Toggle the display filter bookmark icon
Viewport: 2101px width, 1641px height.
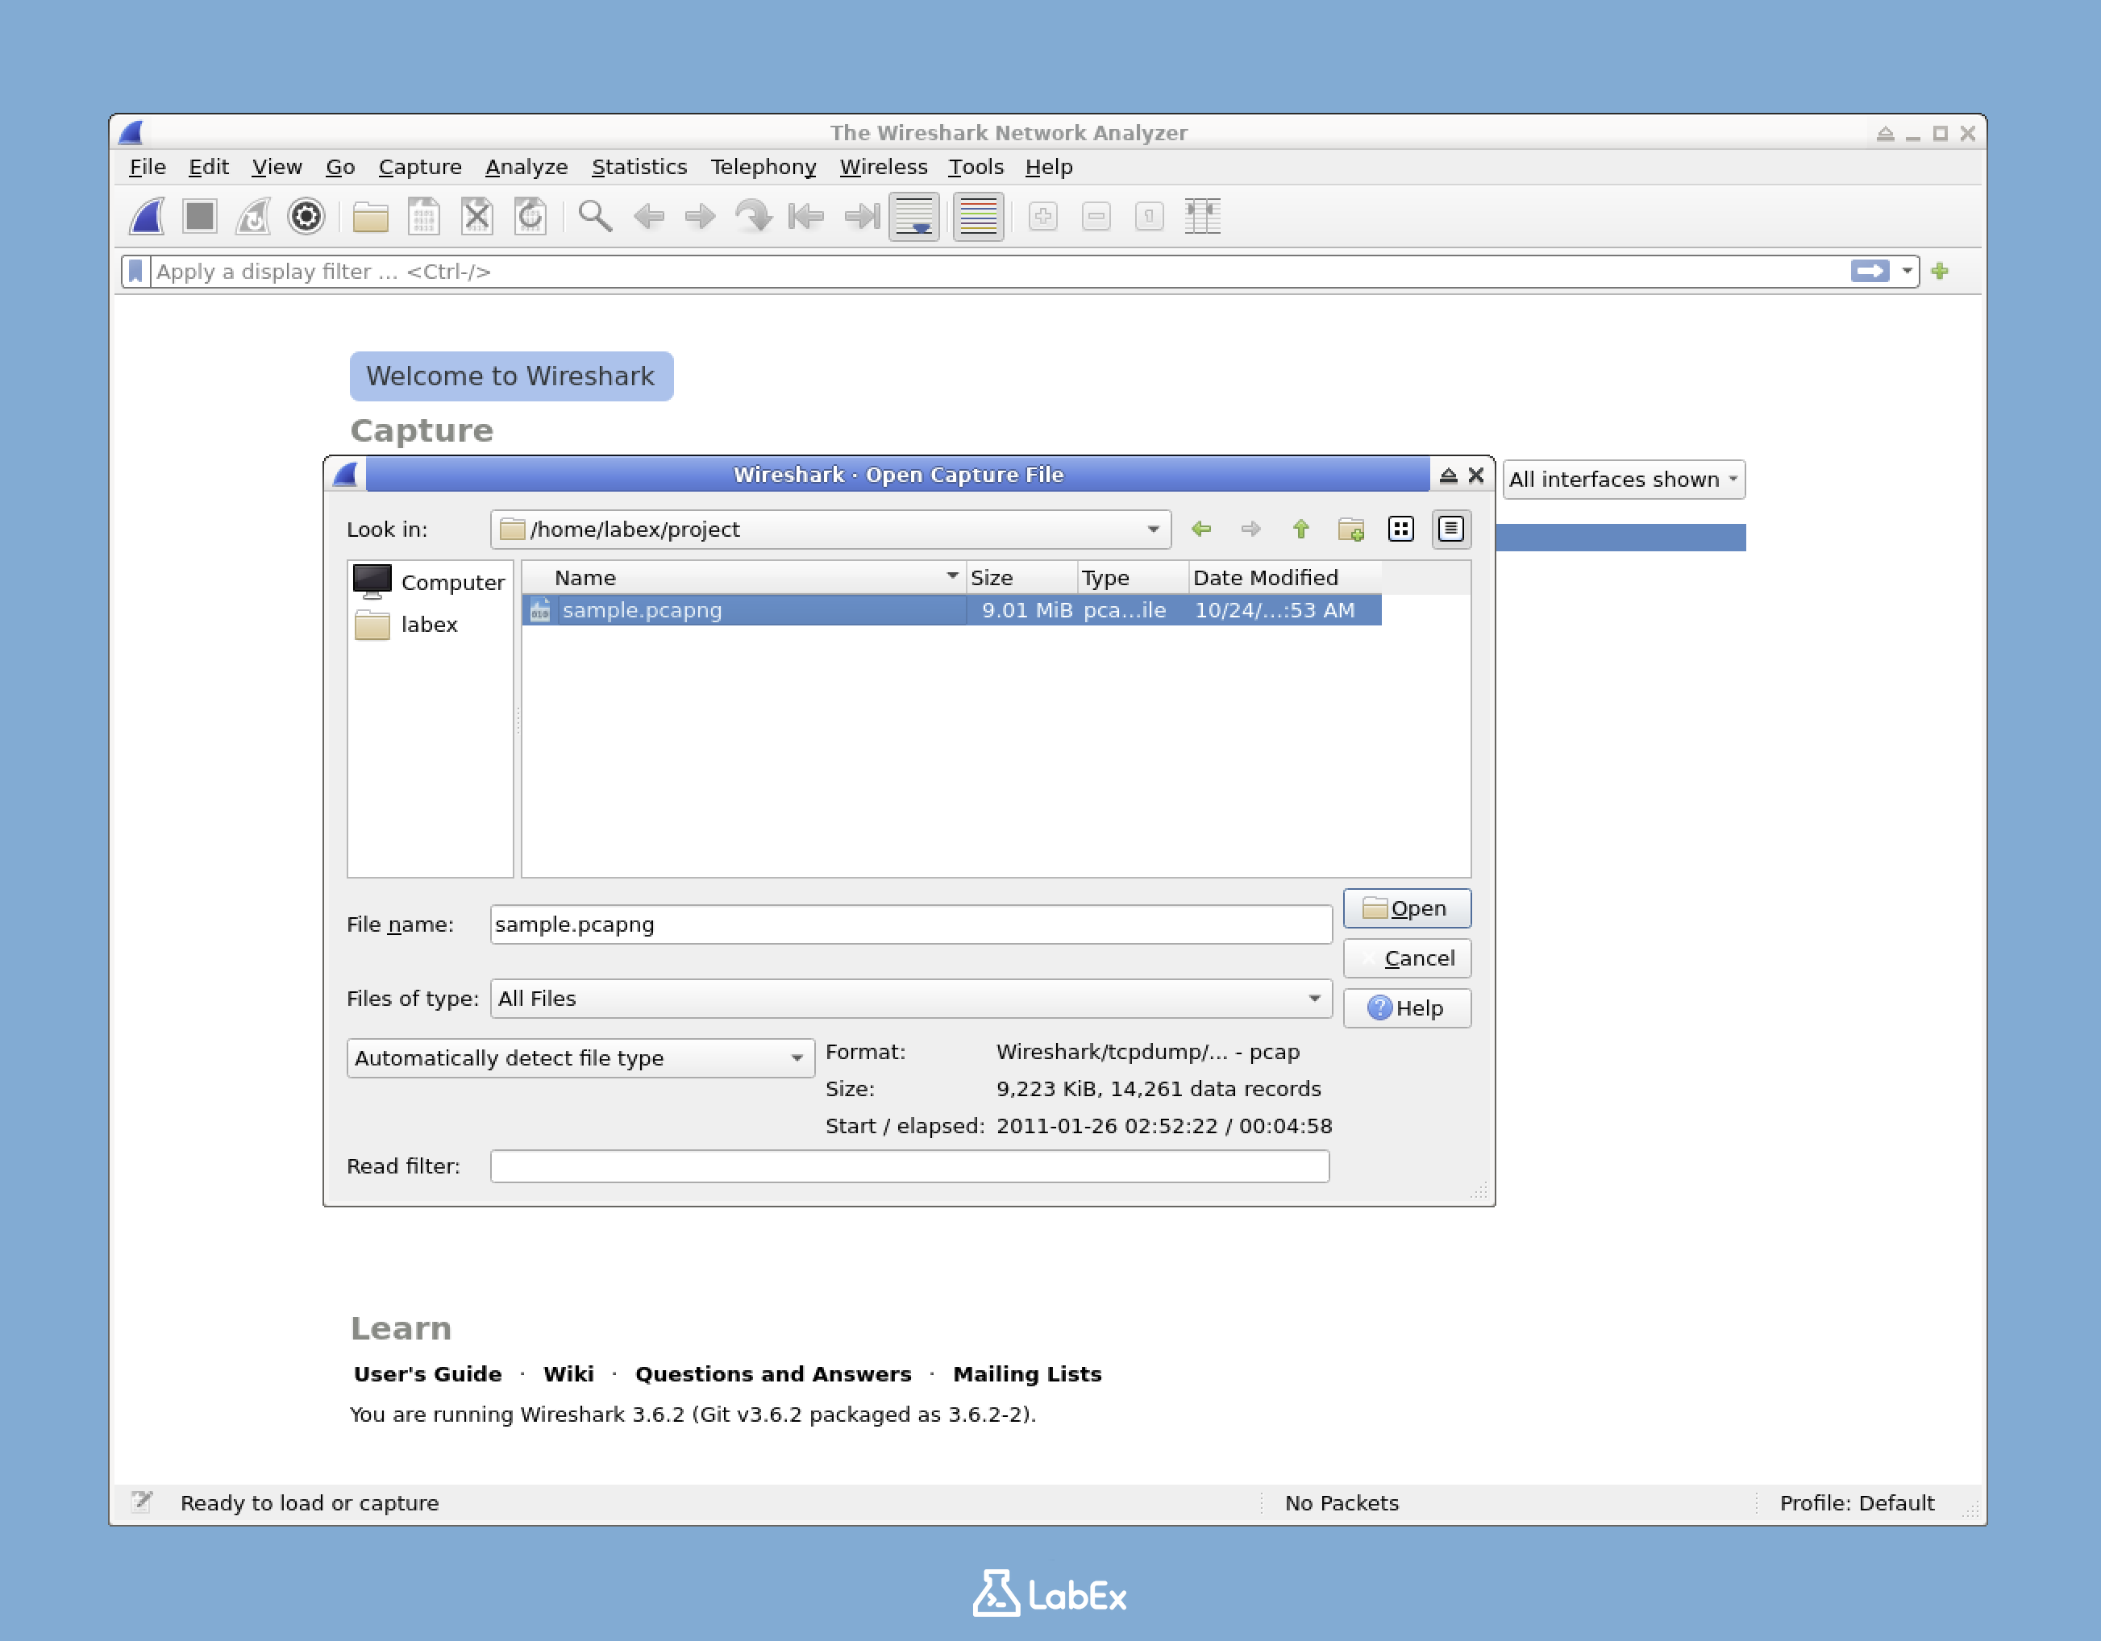135,272
